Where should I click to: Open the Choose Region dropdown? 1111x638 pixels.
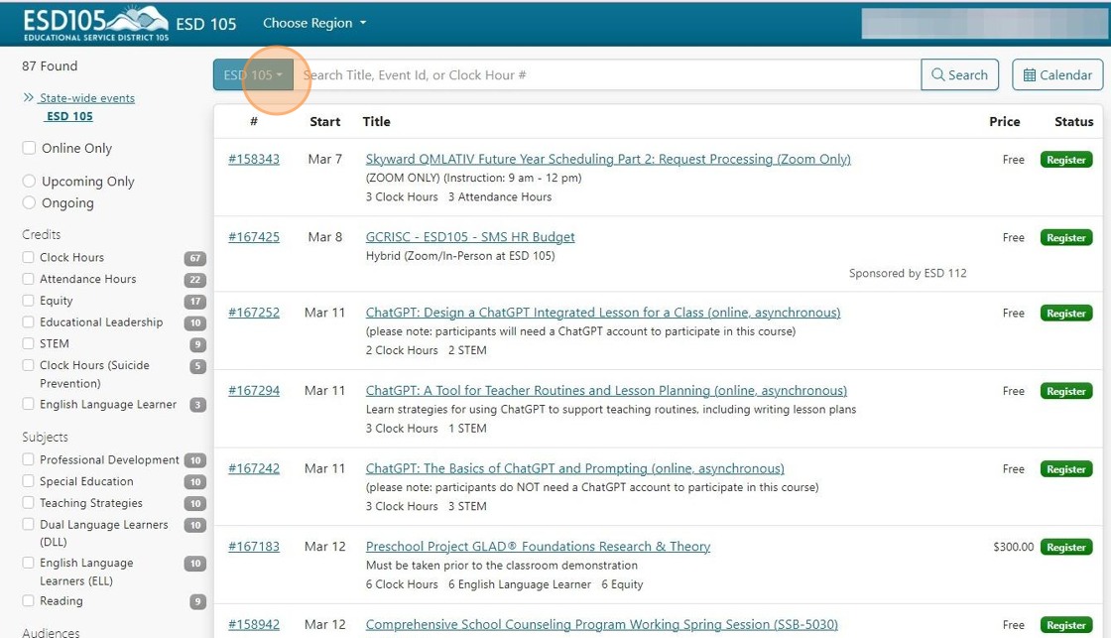tap(314, 23)
